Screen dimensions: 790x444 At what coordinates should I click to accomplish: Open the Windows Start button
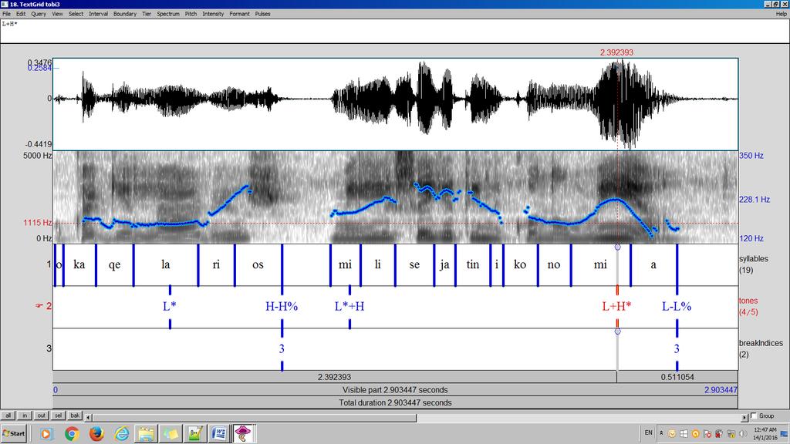14,433
